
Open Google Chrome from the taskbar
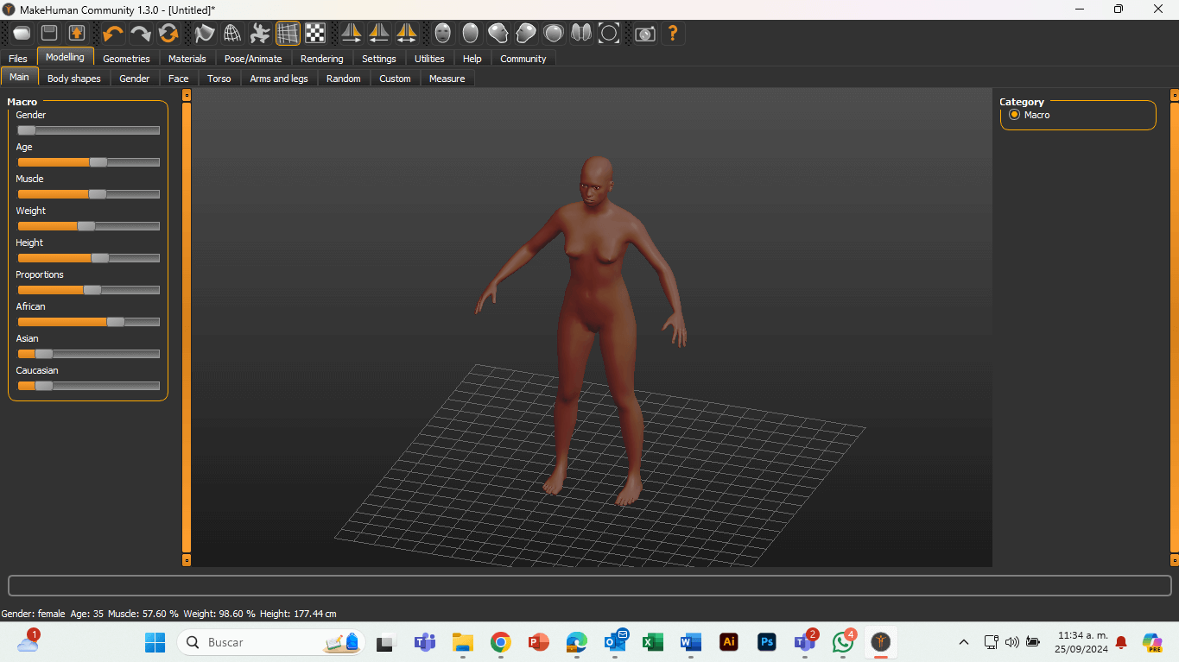click(500, 642)
